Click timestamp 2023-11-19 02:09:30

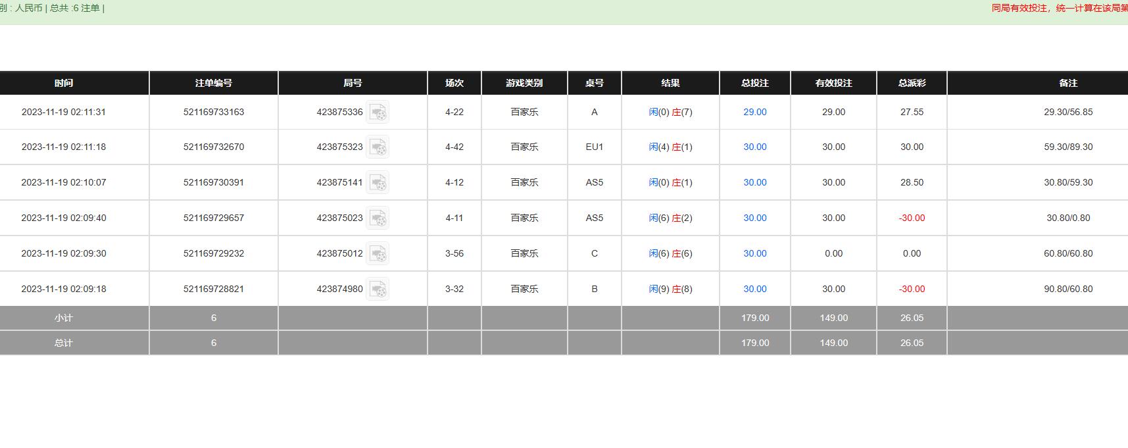tap(64, 253)
